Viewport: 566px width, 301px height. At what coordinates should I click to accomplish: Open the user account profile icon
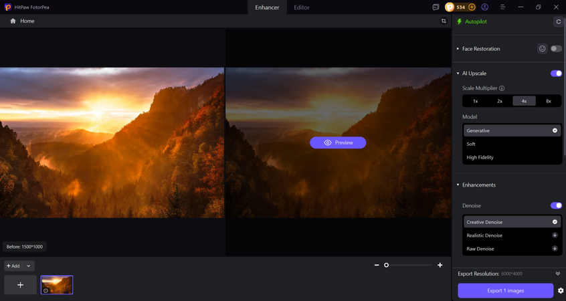point(485,7)
